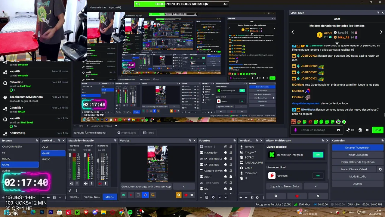The height and width of the screenshot is (217, 385).
Task: Open chat settings gear icon
Action: pyautogui.click(x=367, y=130)
